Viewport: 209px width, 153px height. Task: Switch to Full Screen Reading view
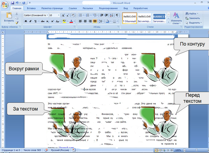[x=161, y=150]
